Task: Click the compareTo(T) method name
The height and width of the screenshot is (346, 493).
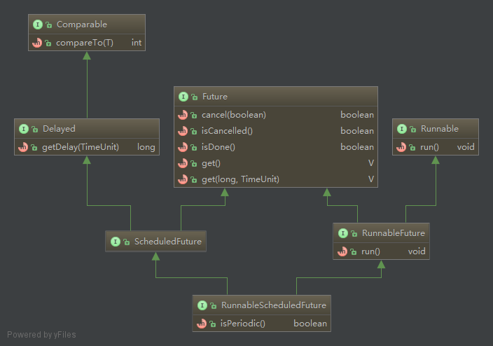Action: click(85, 43)
